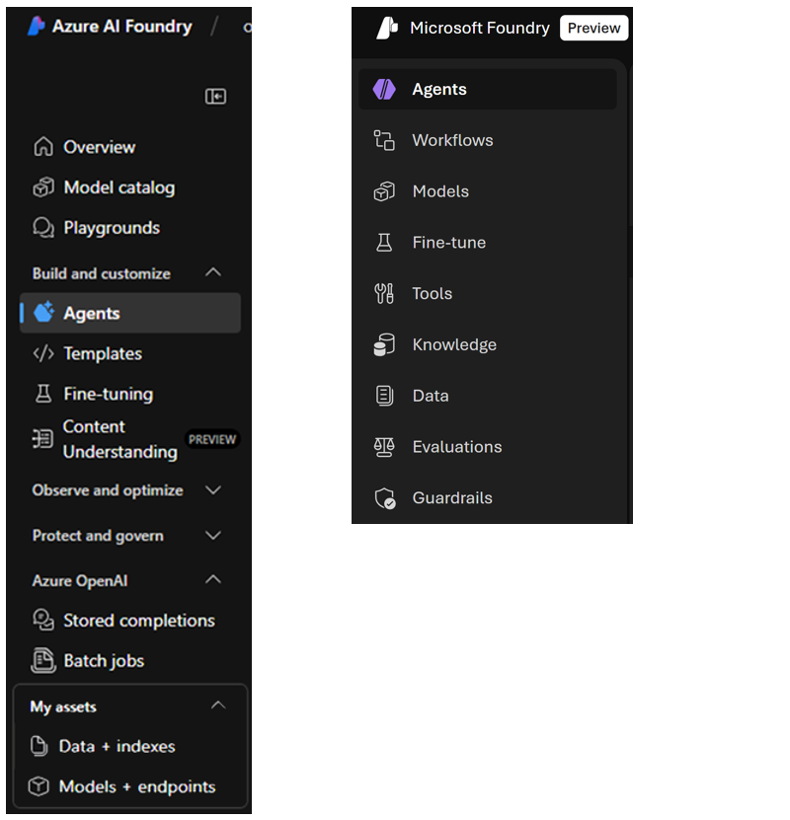
Task: Click the Data document icon in Microsoft Foundry
Action: click(x=384, y=396)
